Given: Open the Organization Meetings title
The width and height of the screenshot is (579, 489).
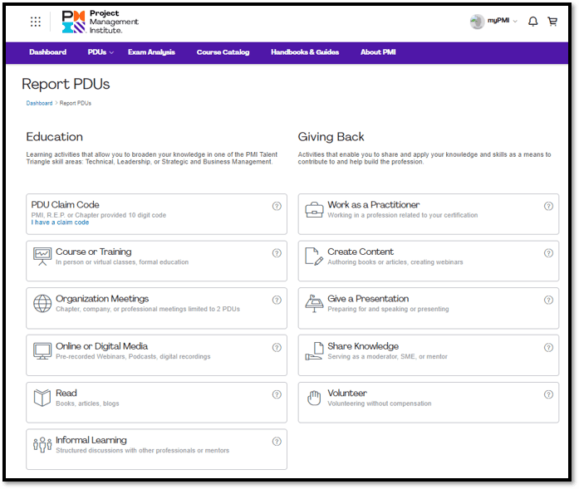Looking at the screenshot, I should 102,298.
